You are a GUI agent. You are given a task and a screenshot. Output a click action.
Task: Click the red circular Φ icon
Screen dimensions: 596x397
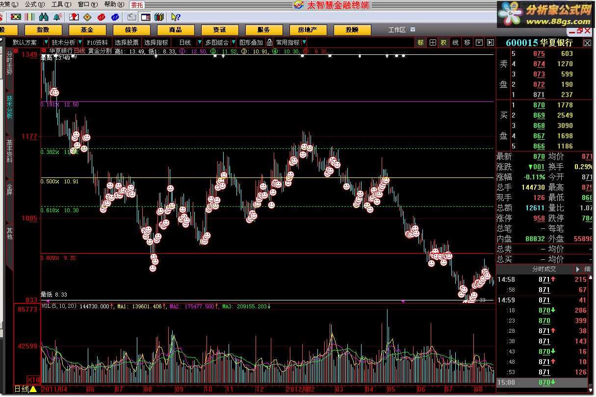[x=102, y=17]
